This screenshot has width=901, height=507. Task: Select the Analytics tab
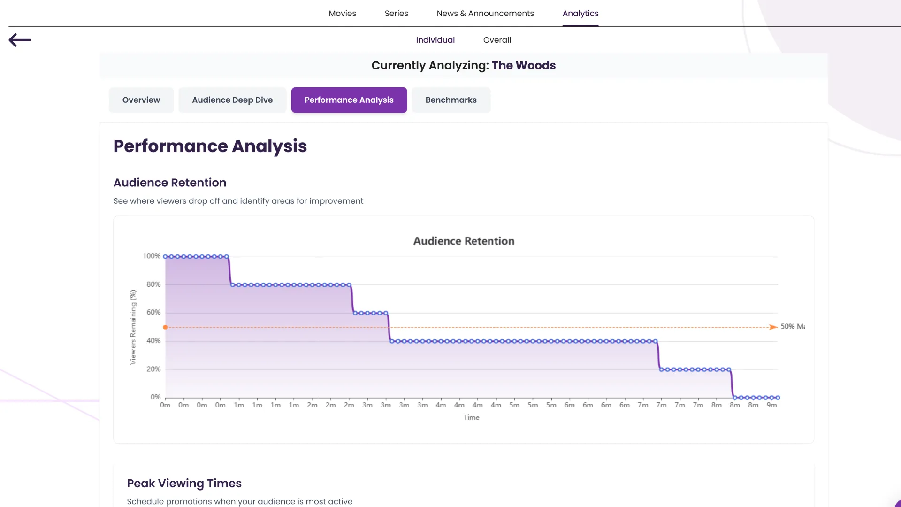[x=580, y=13]
